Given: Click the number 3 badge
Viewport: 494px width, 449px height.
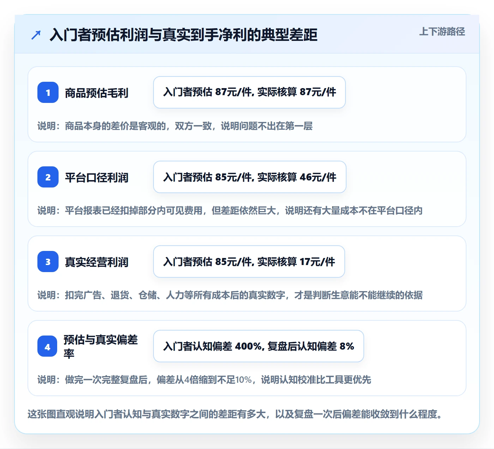Looking at the screenshot, I should pos(48,262).
